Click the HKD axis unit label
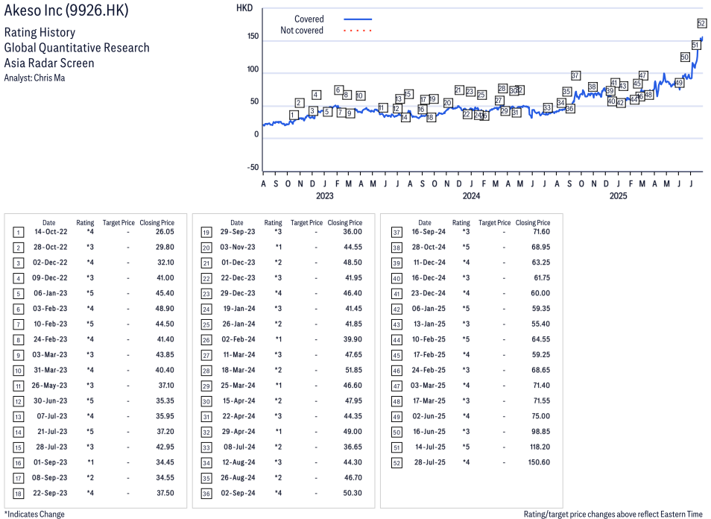Viewport: 711px width, 519px height. pyautogui.click(x=244, y=8)
